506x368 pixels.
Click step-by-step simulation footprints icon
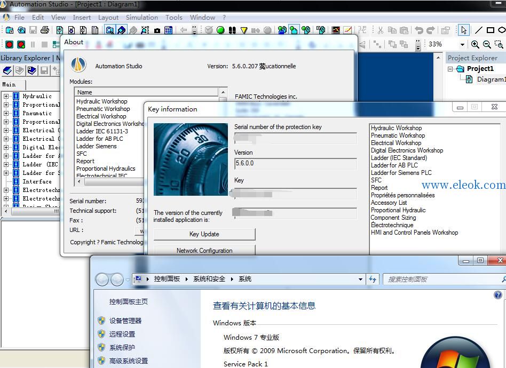point(232,30)
